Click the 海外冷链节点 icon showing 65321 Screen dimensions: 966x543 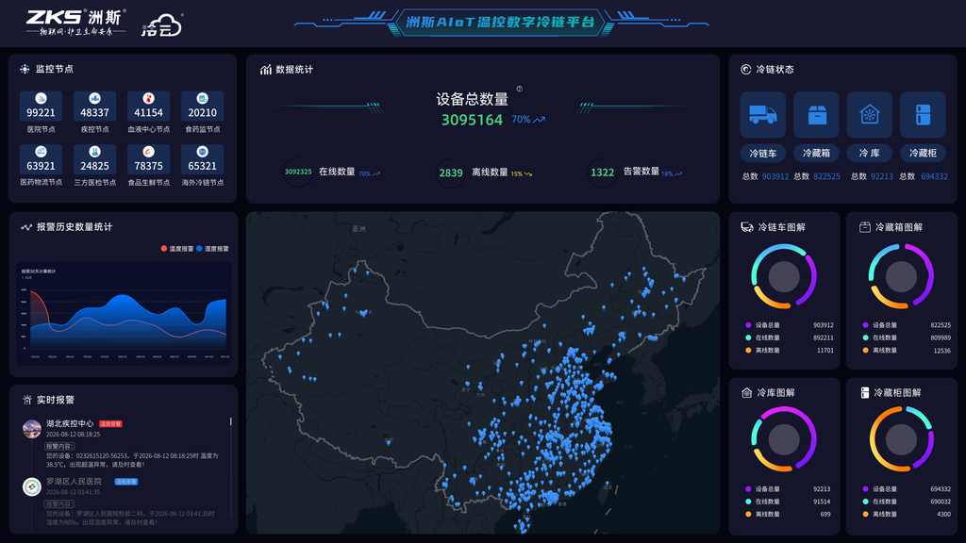(x=202, y=152)
